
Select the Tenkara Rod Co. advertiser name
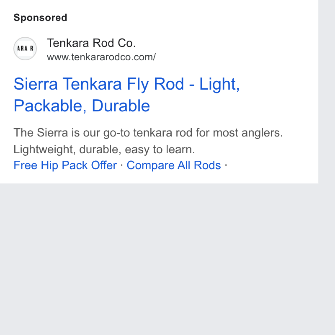(91, 43)
